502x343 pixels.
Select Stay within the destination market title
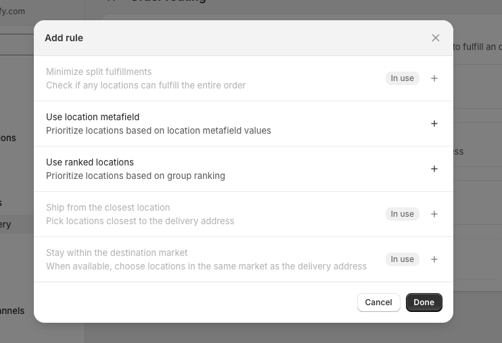click(116, 253)
